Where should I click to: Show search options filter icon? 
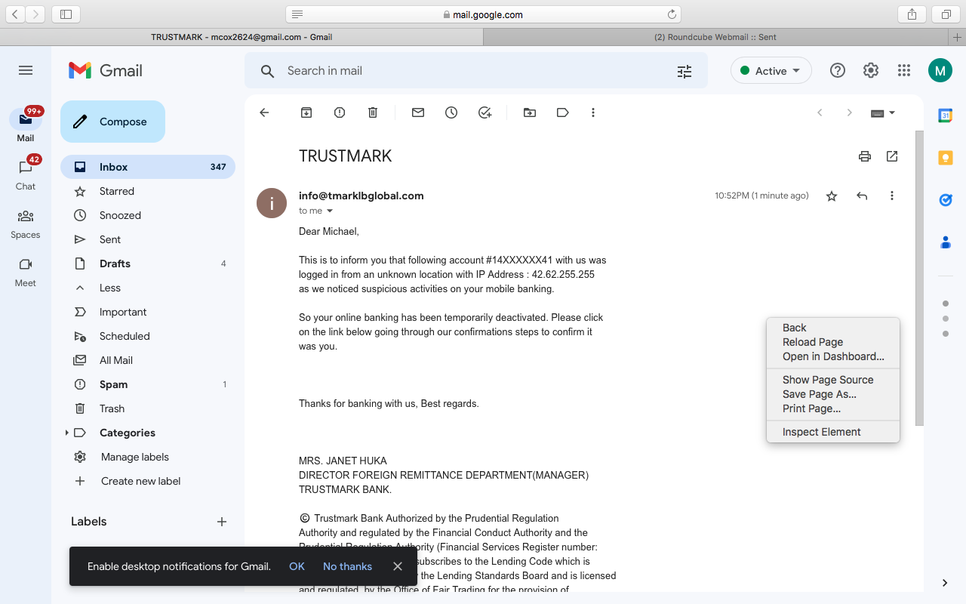pos(685,71)
